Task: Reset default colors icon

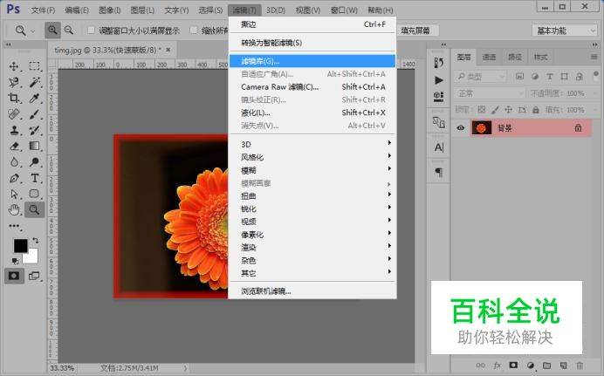Action: (15, 261)
